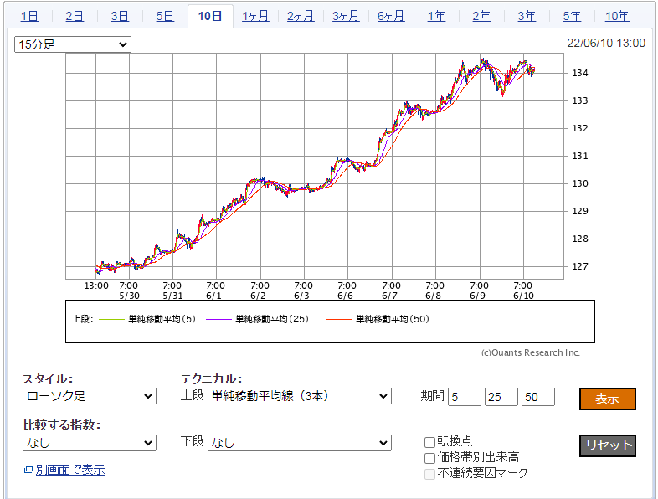Open the 別画面で表示 link
The height and width of the screenshot is (499, 658).
70,470
